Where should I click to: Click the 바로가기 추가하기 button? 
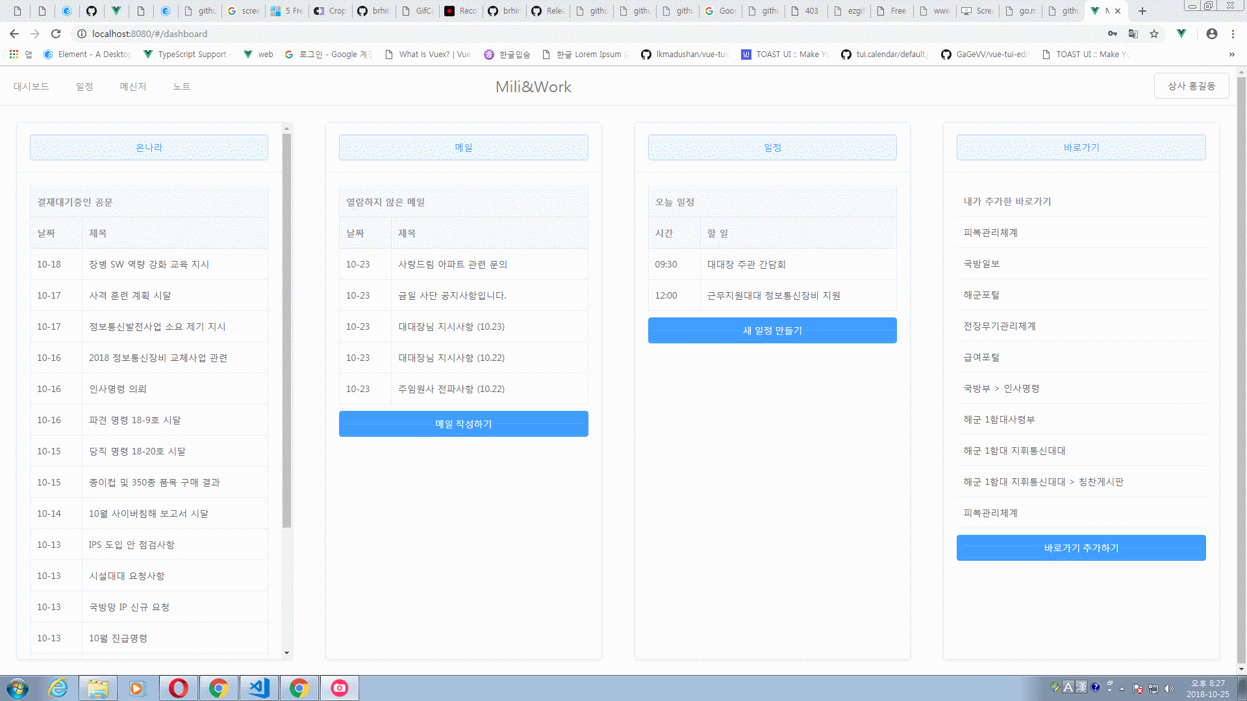pyautogui.click(x=1081, y=548)
